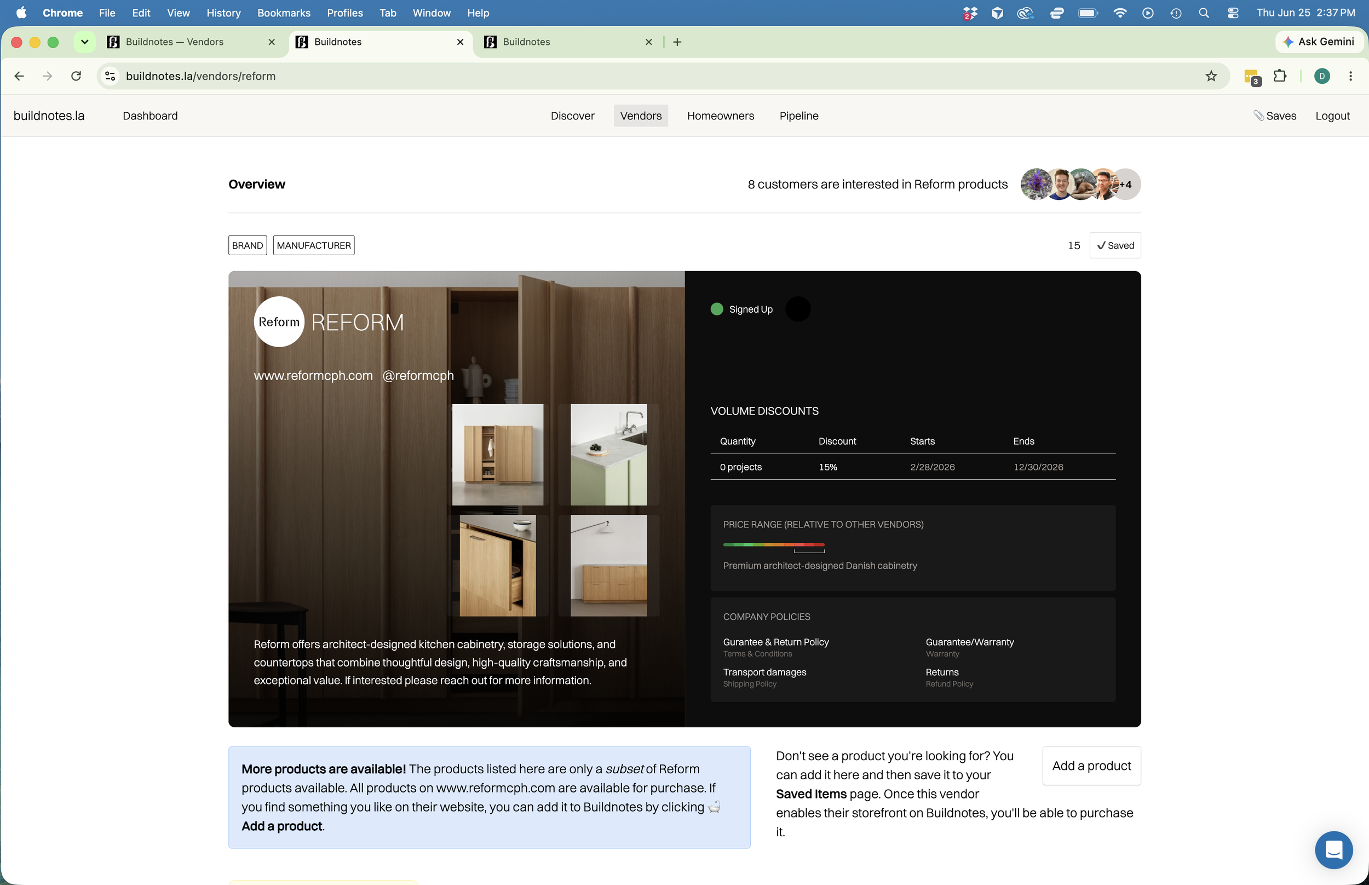Click Logout
Screen dimensions: 1369x885
[1332, 116]
